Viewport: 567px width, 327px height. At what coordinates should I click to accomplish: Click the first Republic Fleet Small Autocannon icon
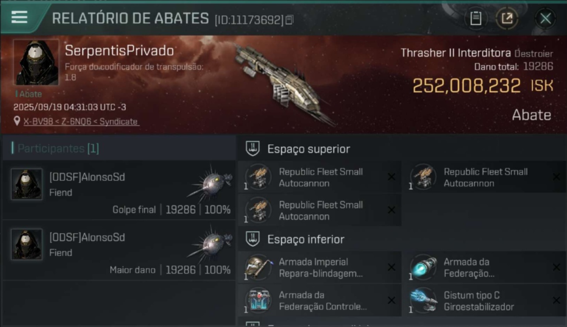point(257,177)
